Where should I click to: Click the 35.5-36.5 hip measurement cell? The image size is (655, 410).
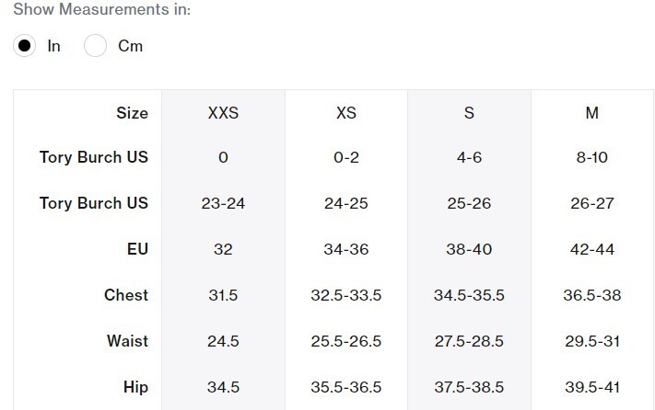346,387
